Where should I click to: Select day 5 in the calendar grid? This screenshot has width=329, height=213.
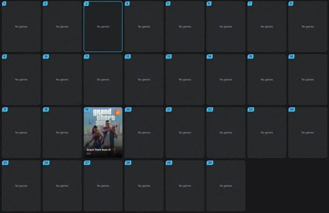point(185,26)
